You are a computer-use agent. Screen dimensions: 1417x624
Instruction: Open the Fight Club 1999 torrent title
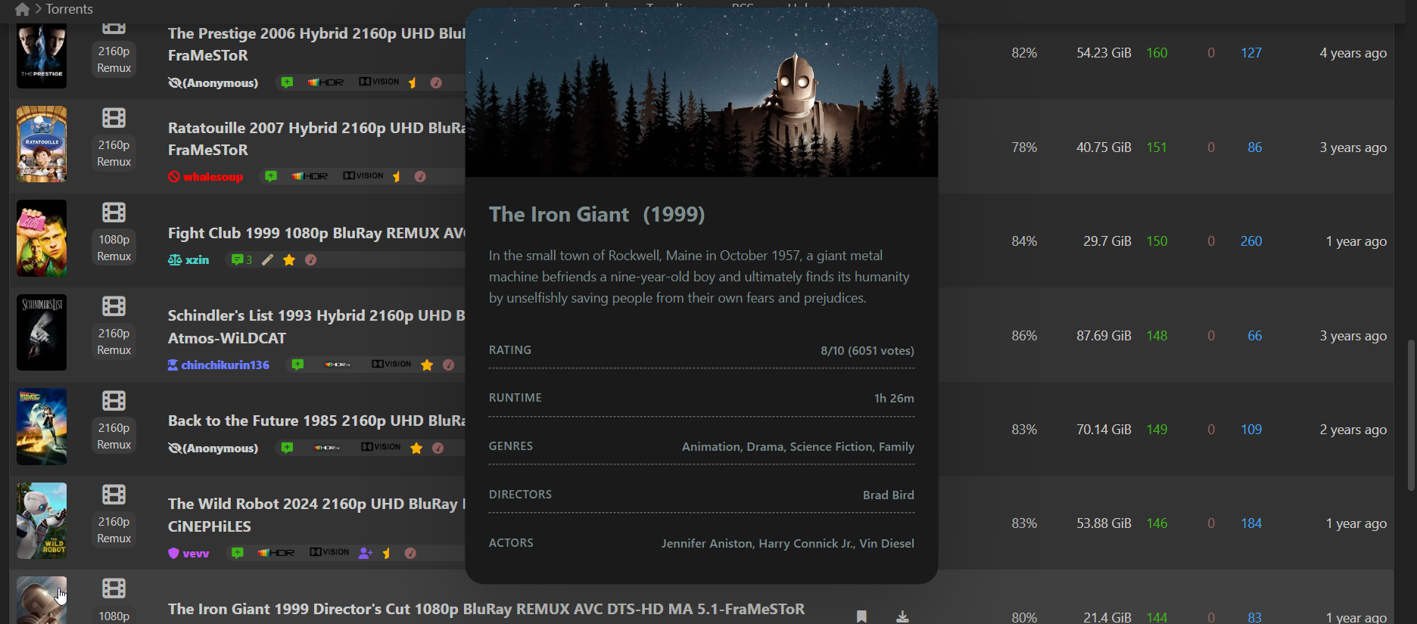[x=316, y=233]
